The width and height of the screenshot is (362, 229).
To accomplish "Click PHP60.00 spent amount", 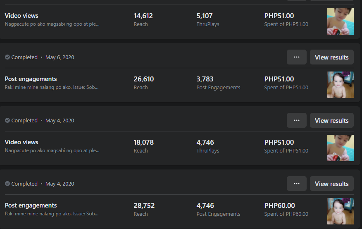I will (x=279, y=205).
